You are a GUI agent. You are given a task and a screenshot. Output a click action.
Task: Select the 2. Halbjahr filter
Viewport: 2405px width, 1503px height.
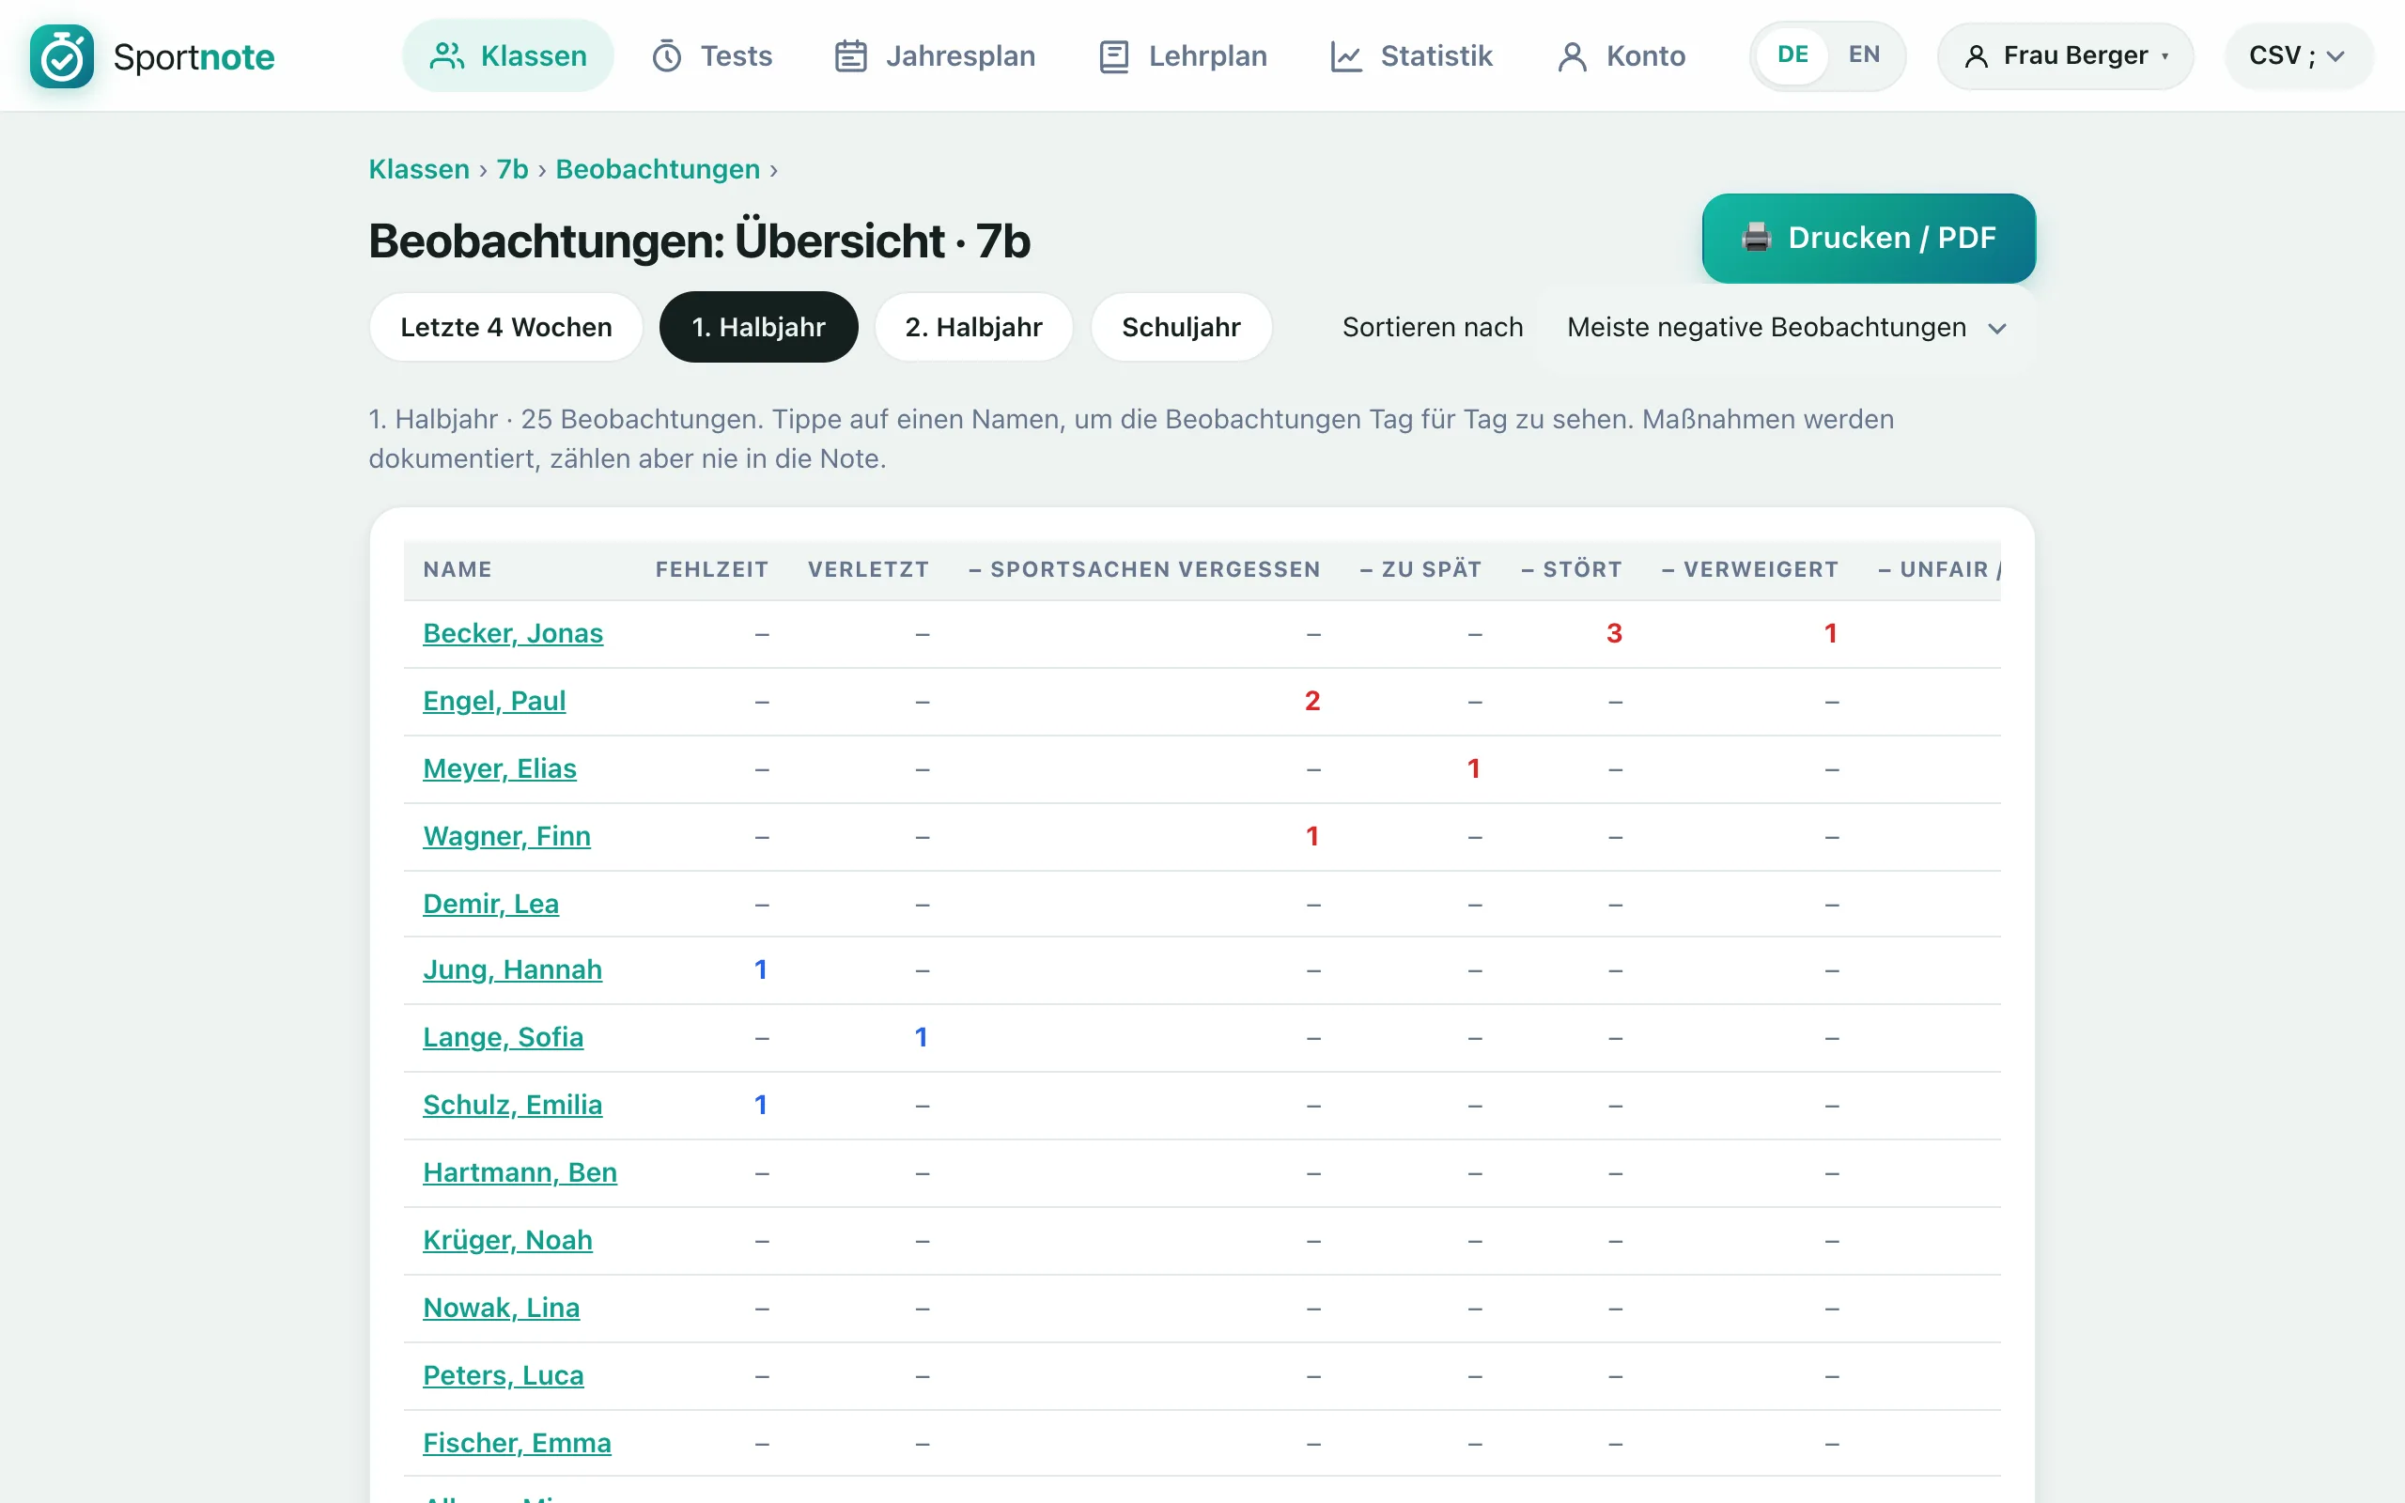point(974,327)
